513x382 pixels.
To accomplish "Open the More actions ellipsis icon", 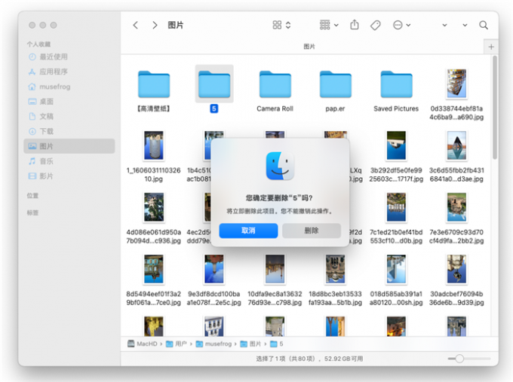I will point(398,25).
